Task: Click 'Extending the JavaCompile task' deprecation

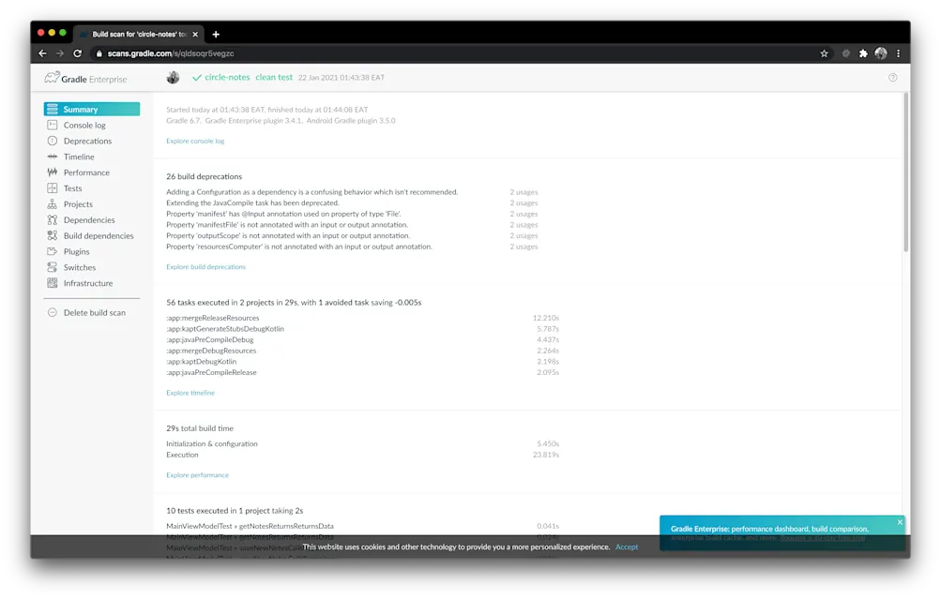Action: (252, 202)
